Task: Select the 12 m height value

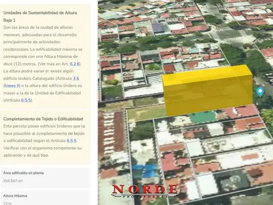Action: (x=7, y=203)
